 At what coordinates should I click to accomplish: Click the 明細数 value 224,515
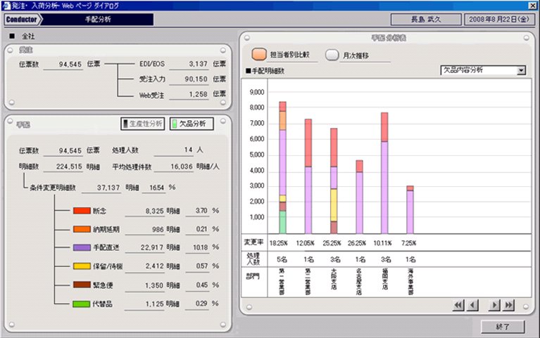click(x=69, y=167)
